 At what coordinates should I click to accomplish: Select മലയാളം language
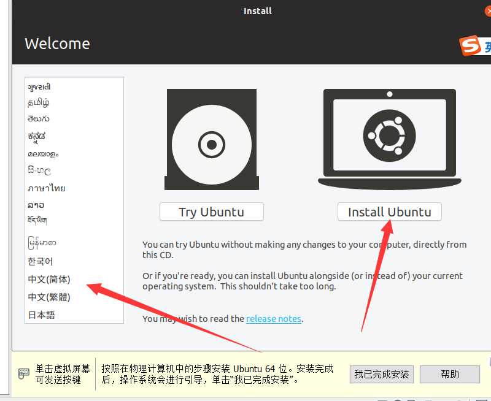click(43, 154)
